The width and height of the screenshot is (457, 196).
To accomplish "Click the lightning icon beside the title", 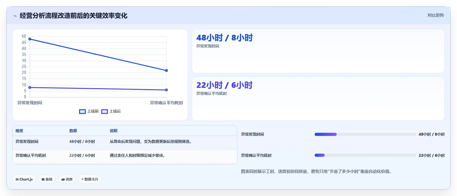I will pyautogui.click(x=15, y=16).
